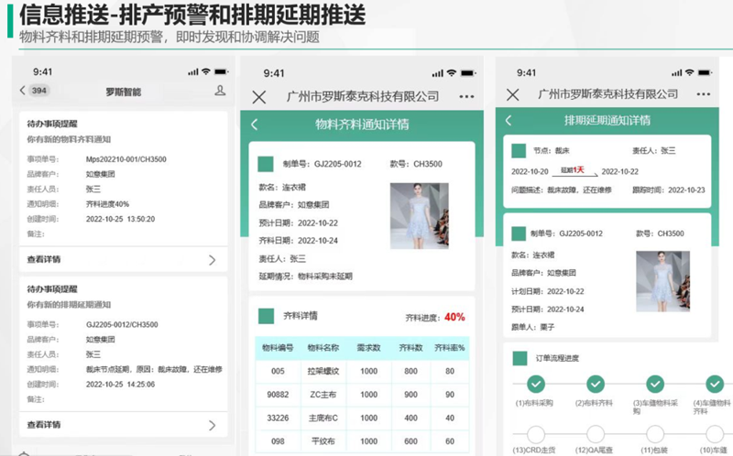Image resolution: width=733 pixels, height=456 pixels.
Task: Go back using the chevron in 排期延期通知详情 header
Action: 509,121
